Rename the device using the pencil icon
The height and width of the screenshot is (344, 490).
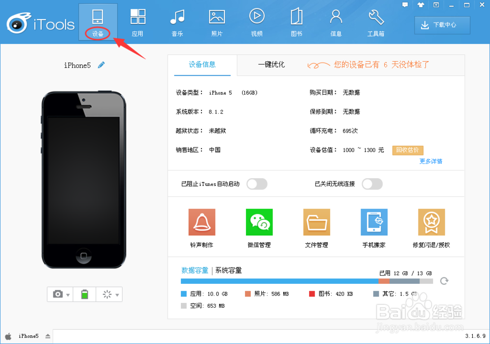pyautogui.click(x=101, y=64)
